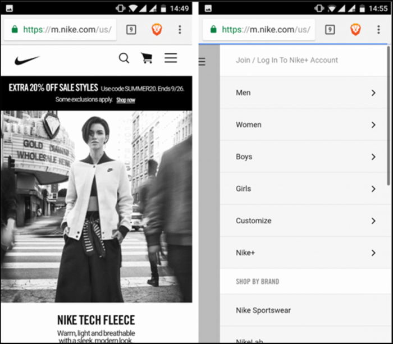The height and width of the screenshot is (344, 393).
Task: Click EXTRA 20% OFF SALE STYLES banner text
Action: [53, 88]
